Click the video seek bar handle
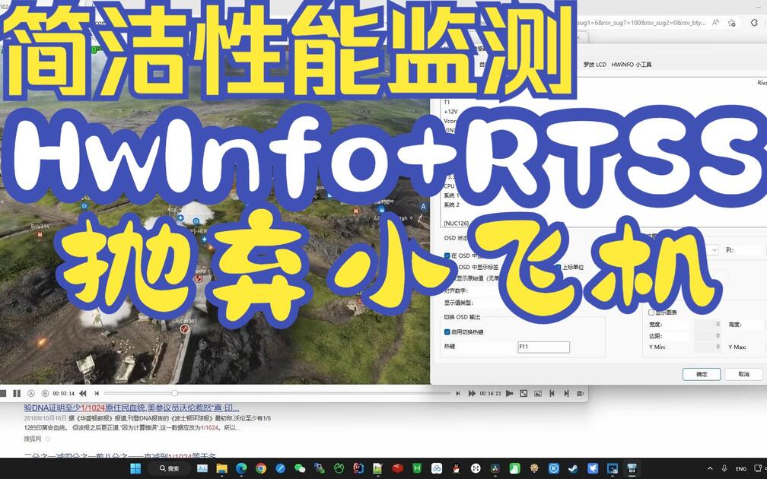This screenshot has width=767, height=479. pyautogui.click(x=174, y=393)
